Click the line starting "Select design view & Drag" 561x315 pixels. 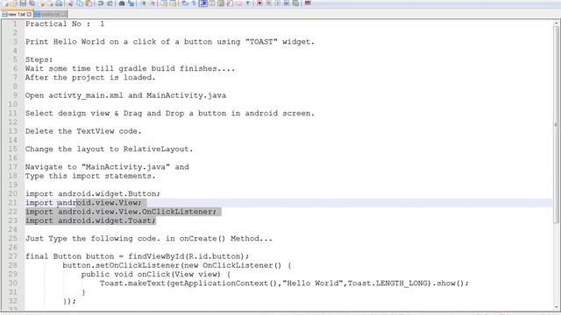pyautogui.click(x=169, y=113)
